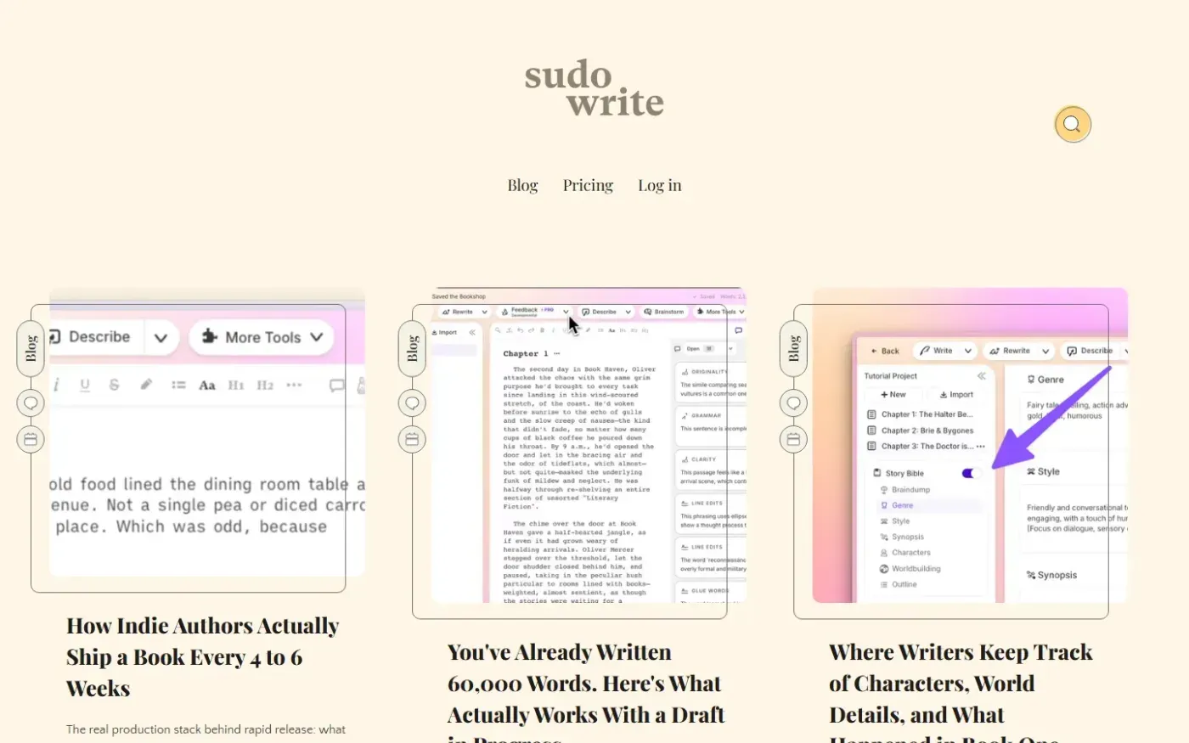Click comment icon on Indie Authors card
Viewport: 1189px width, 743px height.
tap(31, 402)
